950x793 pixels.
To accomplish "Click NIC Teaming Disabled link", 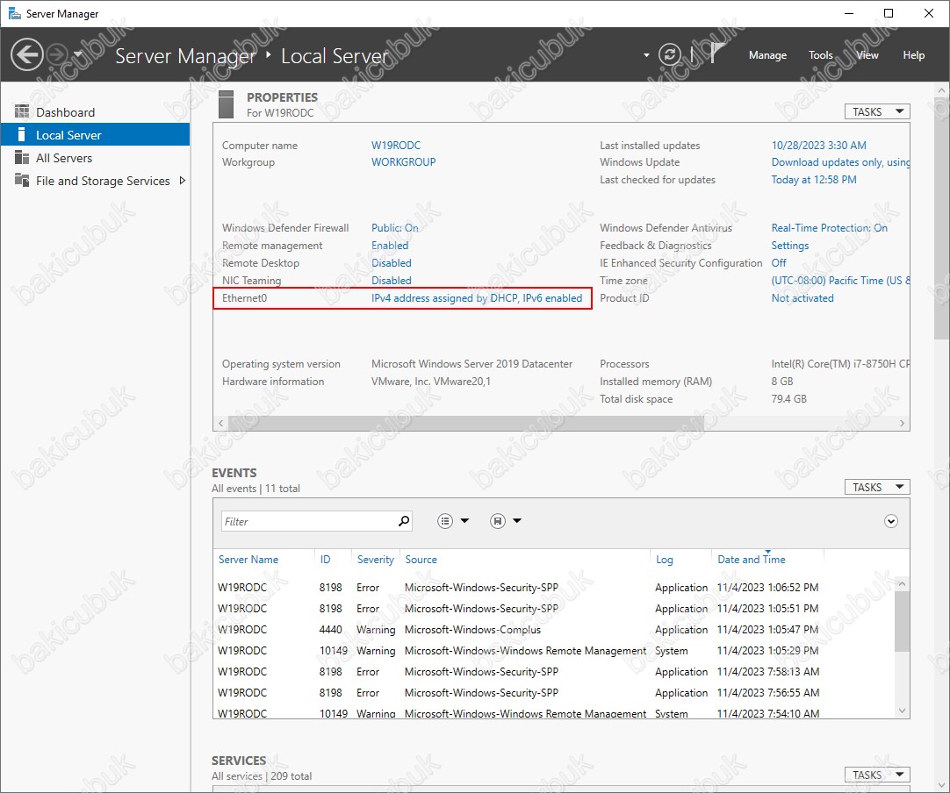I will [392, 281].
